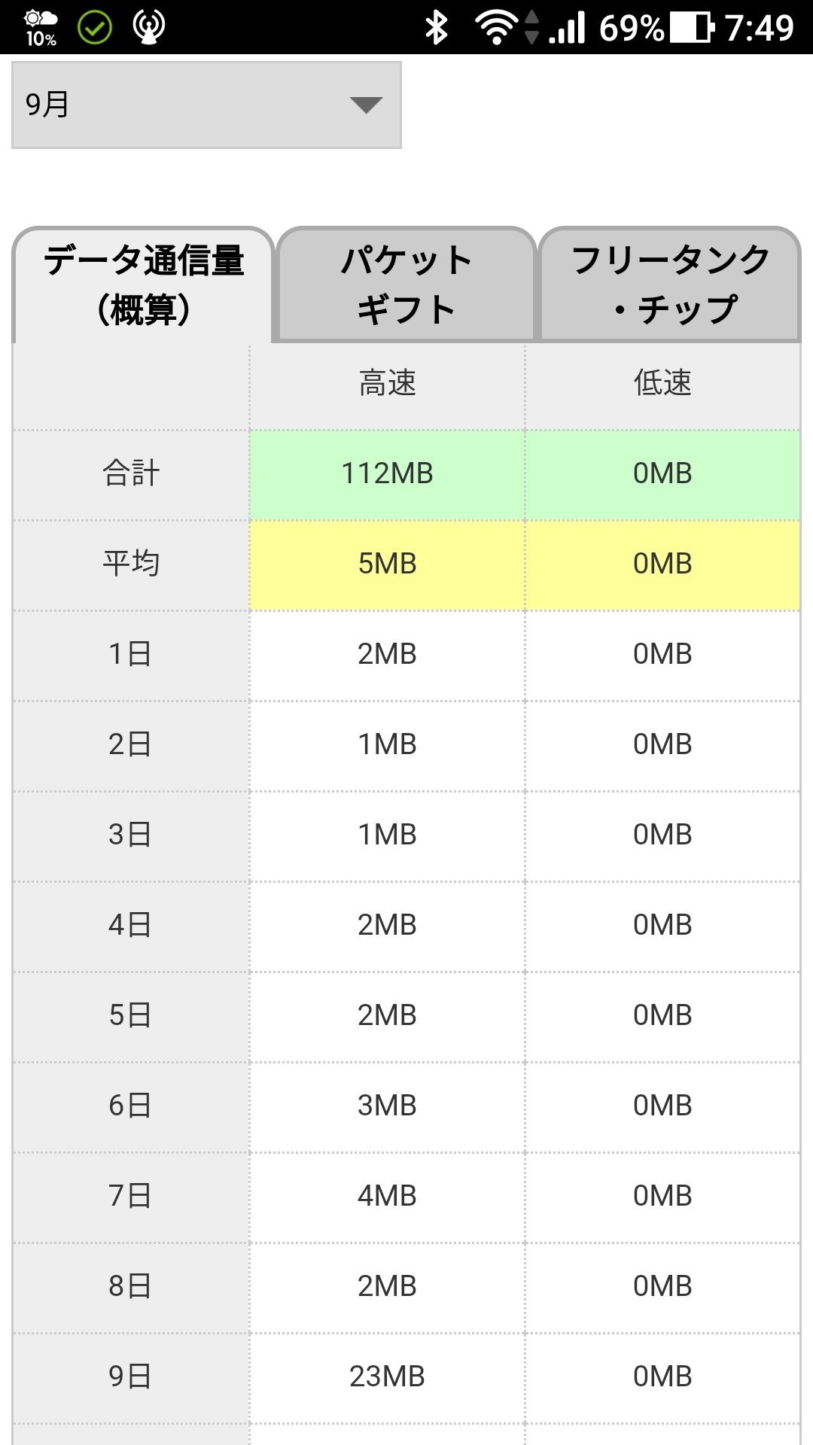
Task: Switch to the パケットギフト tab
Action: [406, 284]
